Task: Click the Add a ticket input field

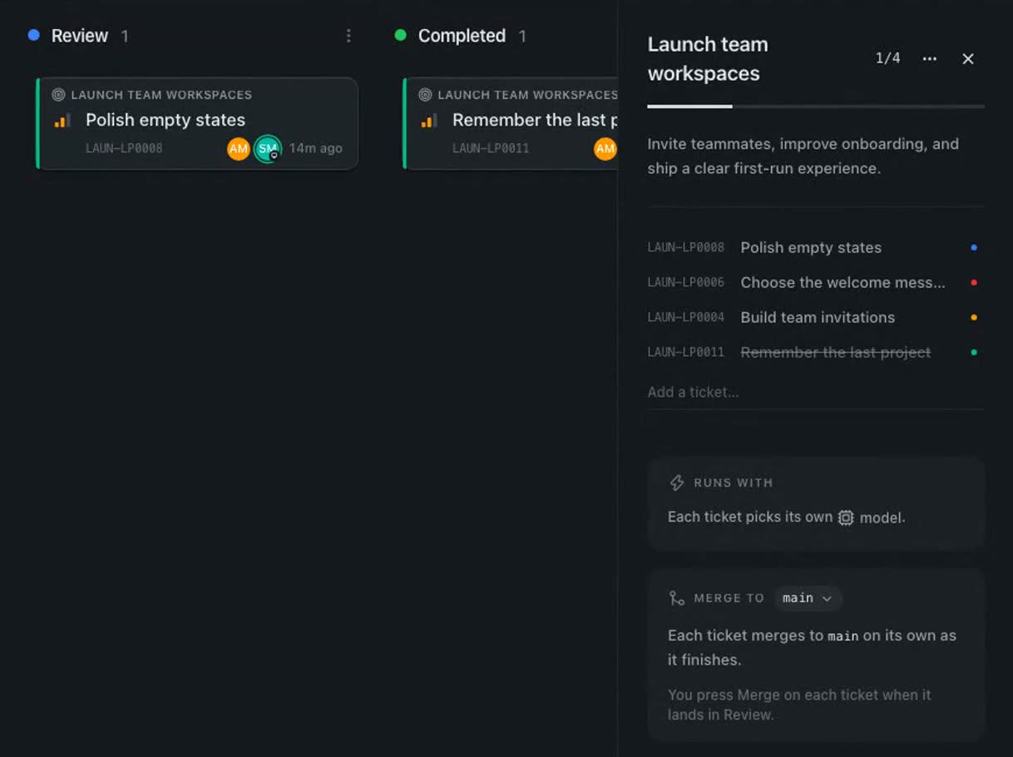Action: coord(816,392)
